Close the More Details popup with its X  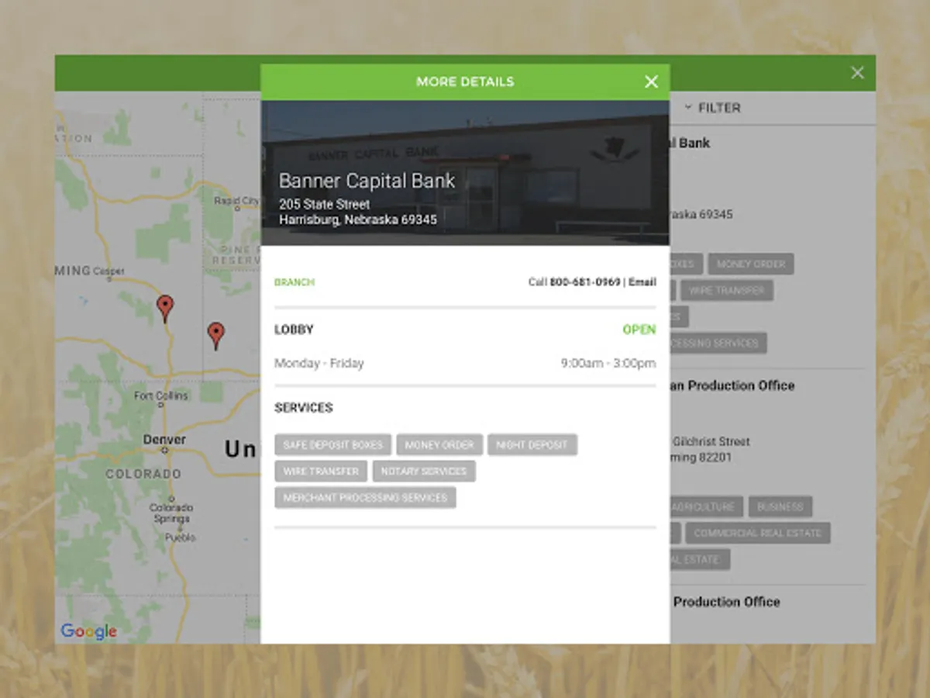651,81
